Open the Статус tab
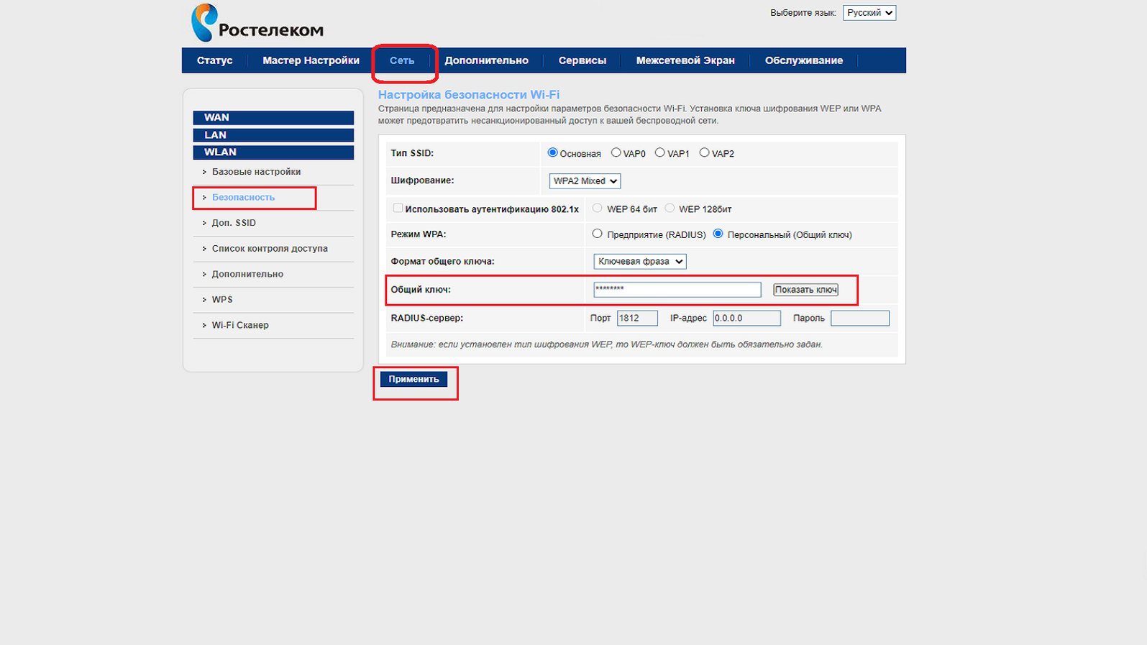This screenshot has width=1147, height=645. [214, 60]
